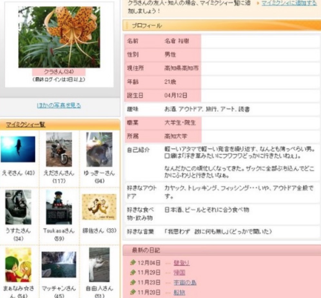Click the マイミクシィに追加する link
The image size is (321, 298).
point(289,4)
